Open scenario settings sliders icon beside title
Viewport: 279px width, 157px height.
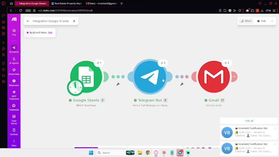coord(74,21)
